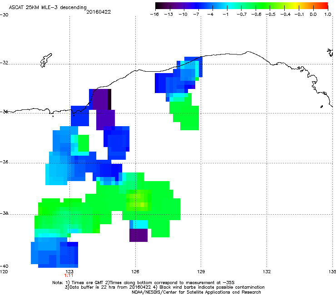Click the color bar label -1
This screenshot has width=336, height=295.
click(x=225, y=15)
